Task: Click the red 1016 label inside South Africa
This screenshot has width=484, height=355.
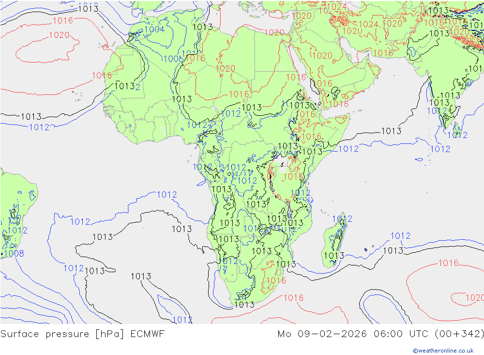Action: tap(276, 280)
